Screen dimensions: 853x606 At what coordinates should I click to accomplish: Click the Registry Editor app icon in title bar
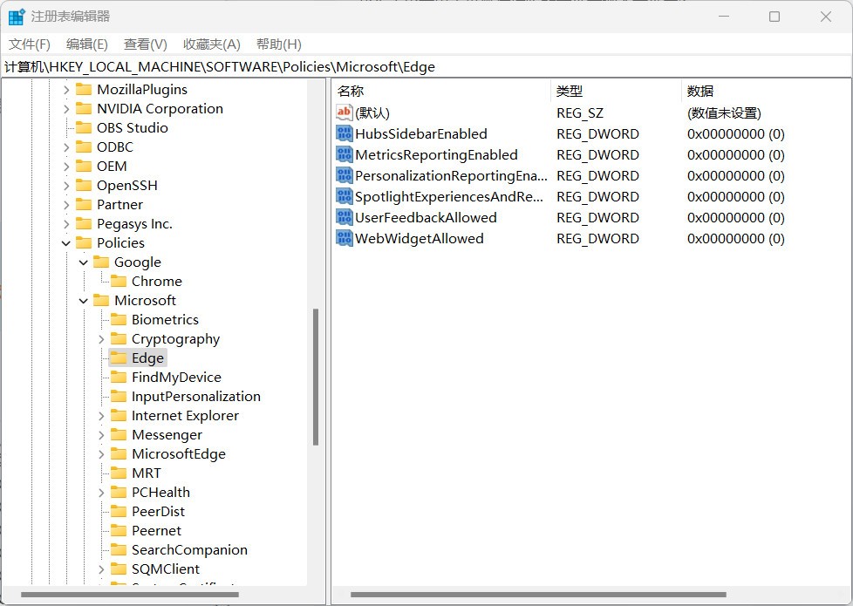(x=17, y=17)
